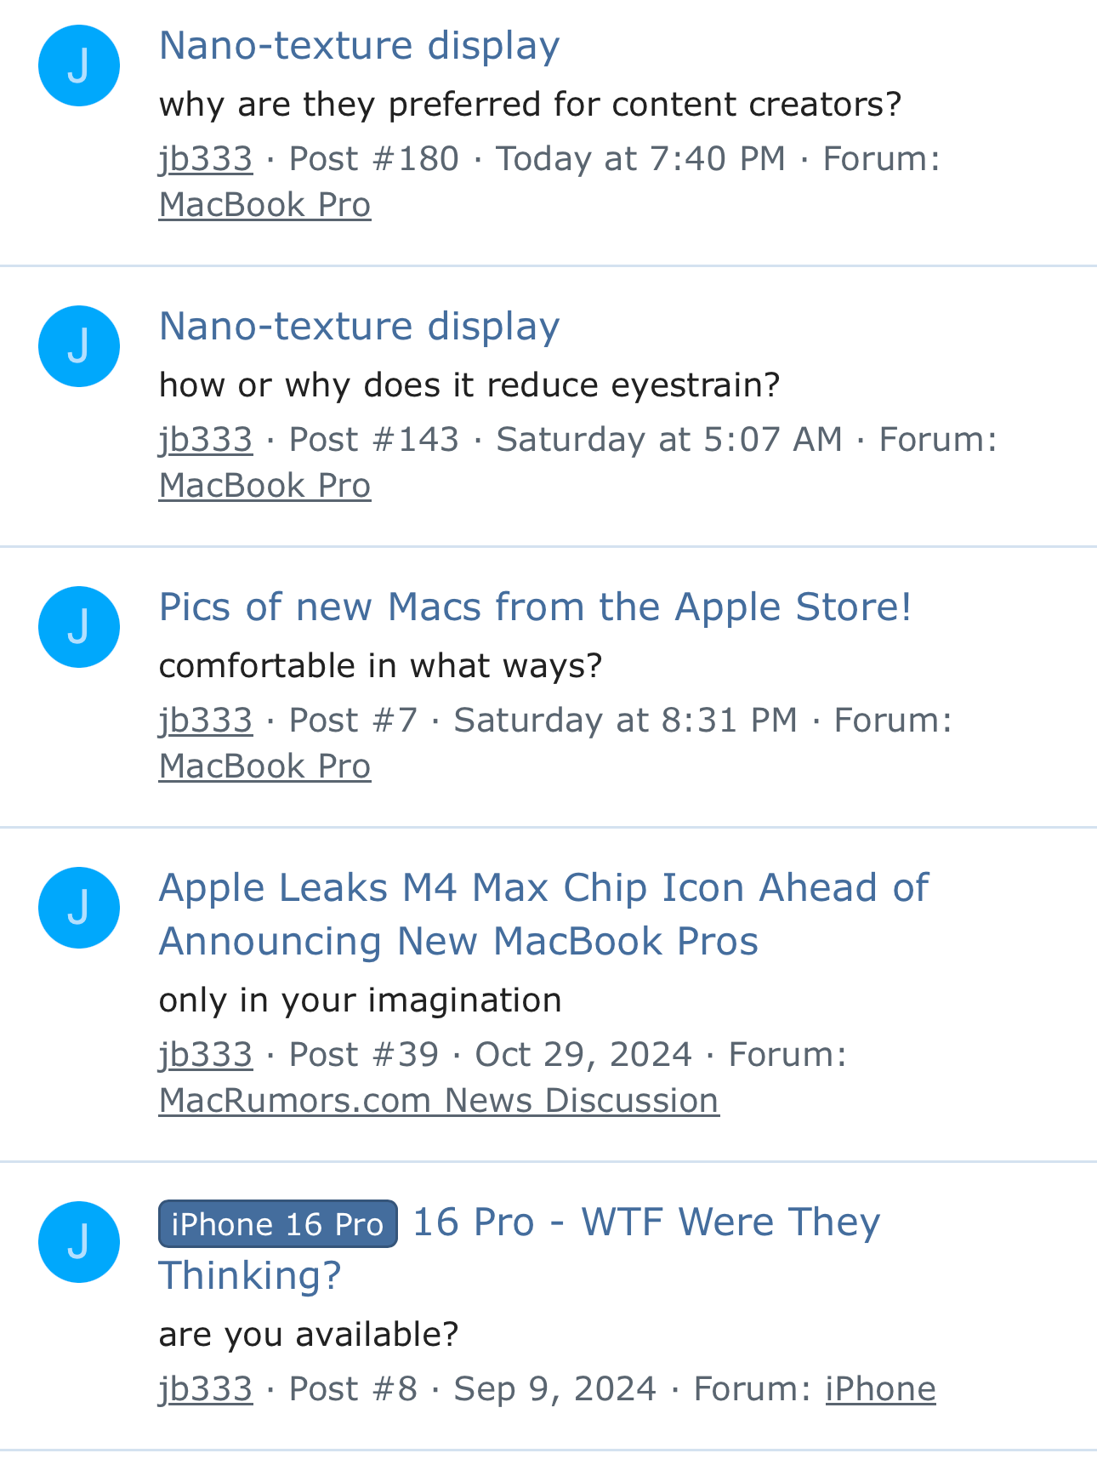Open 'Pics of new Macs from the Apple Store!'

pyautogui.click(x=535, y=607)
